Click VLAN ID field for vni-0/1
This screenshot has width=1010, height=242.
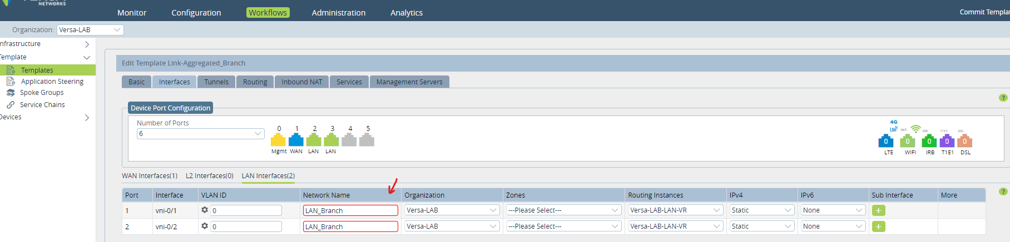pyautogui.click(x=246, y=210)
